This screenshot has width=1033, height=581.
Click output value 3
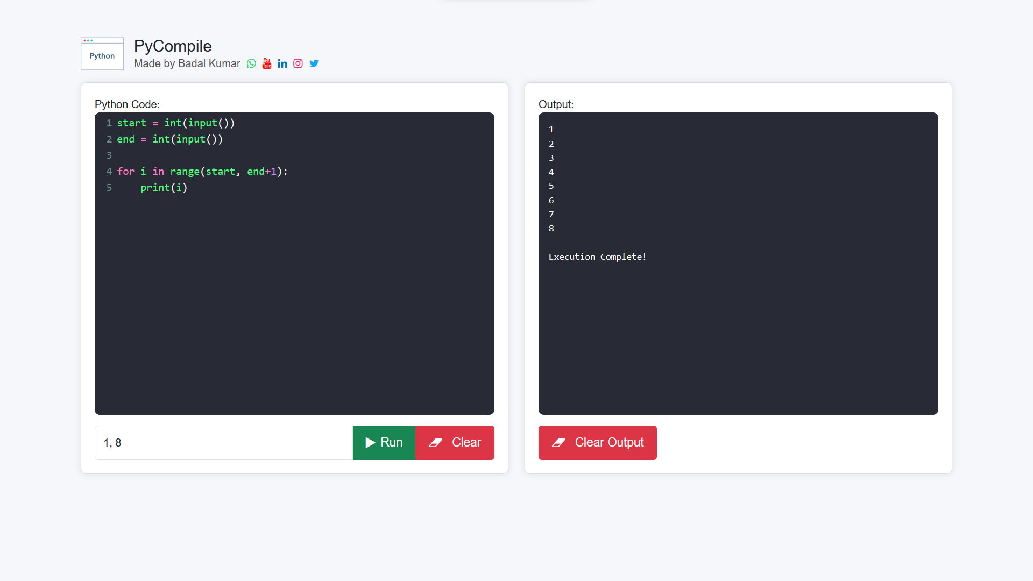click(551, 158)
